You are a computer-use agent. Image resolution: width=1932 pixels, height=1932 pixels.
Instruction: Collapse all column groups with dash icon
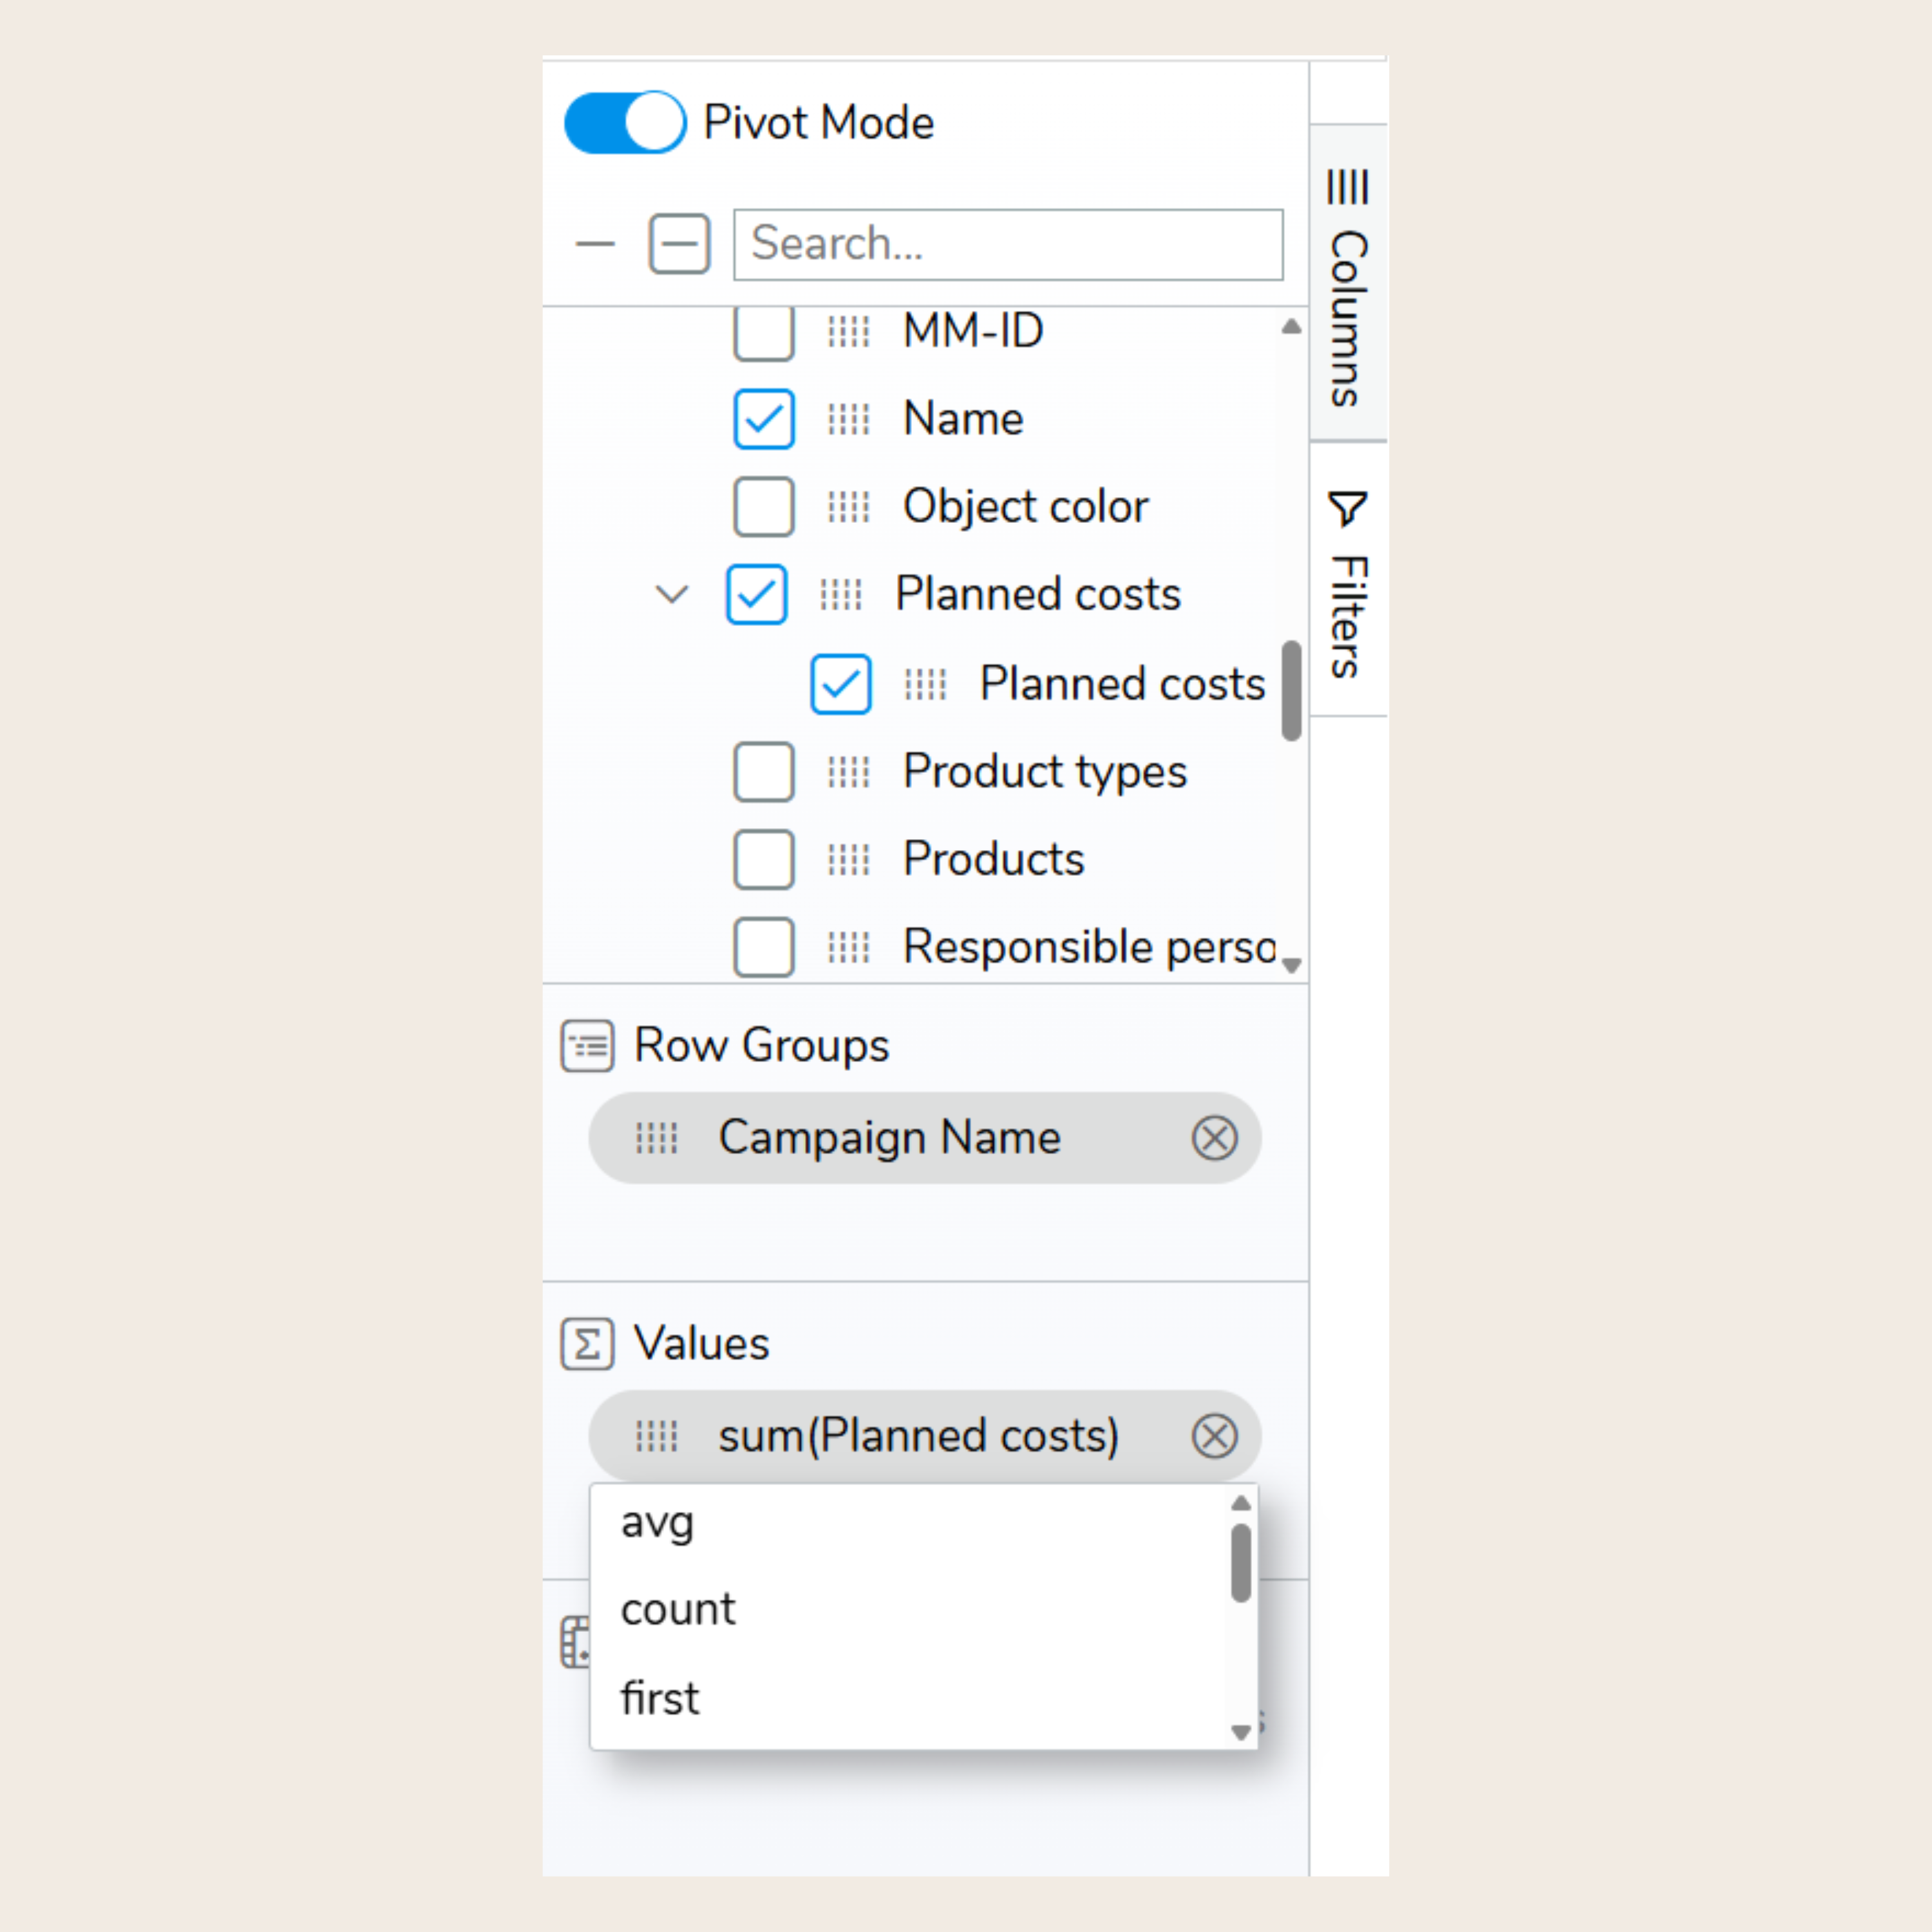pos(595,244)
